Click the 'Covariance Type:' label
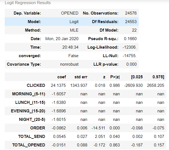This screenshot has height=150, width=169. 24,64
